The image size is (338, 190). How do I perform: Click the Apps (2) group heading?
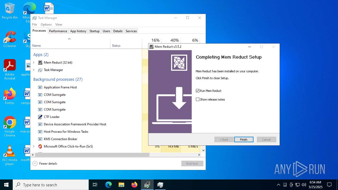41,55
